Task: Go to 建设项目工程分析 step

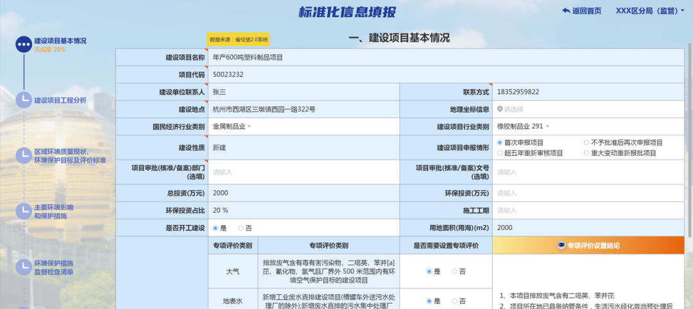Action: 60,100
